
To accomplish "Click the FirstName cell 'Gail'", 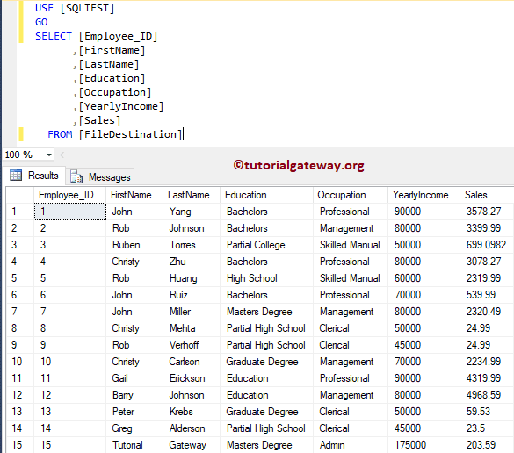I will point(134,378).
